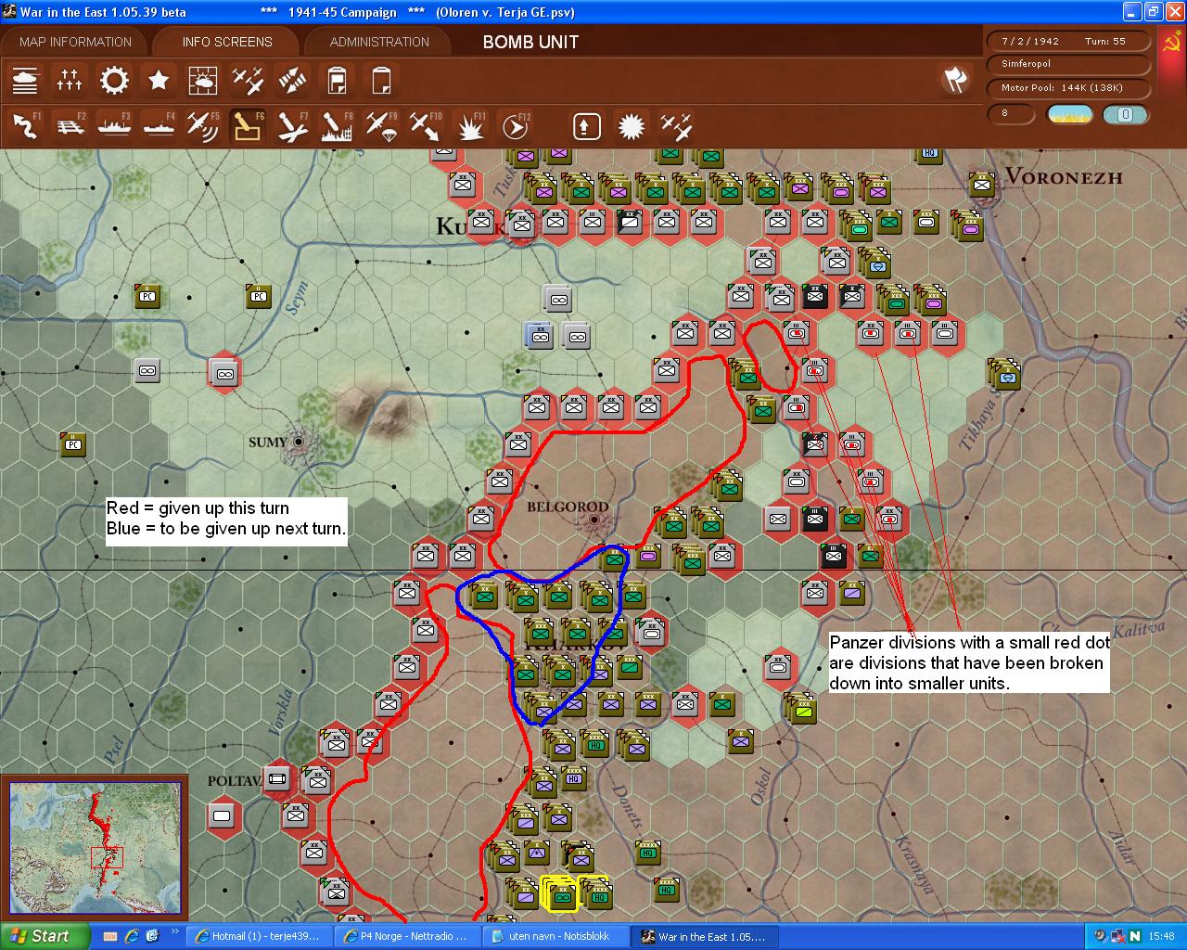
Task: Open the ADMINISTRATION tab
Action: click(x=379, y=42)
